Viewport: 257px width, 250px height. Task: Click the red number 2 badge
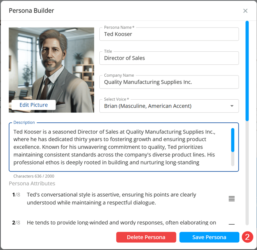pyautogui.click(x=247, y=237)
